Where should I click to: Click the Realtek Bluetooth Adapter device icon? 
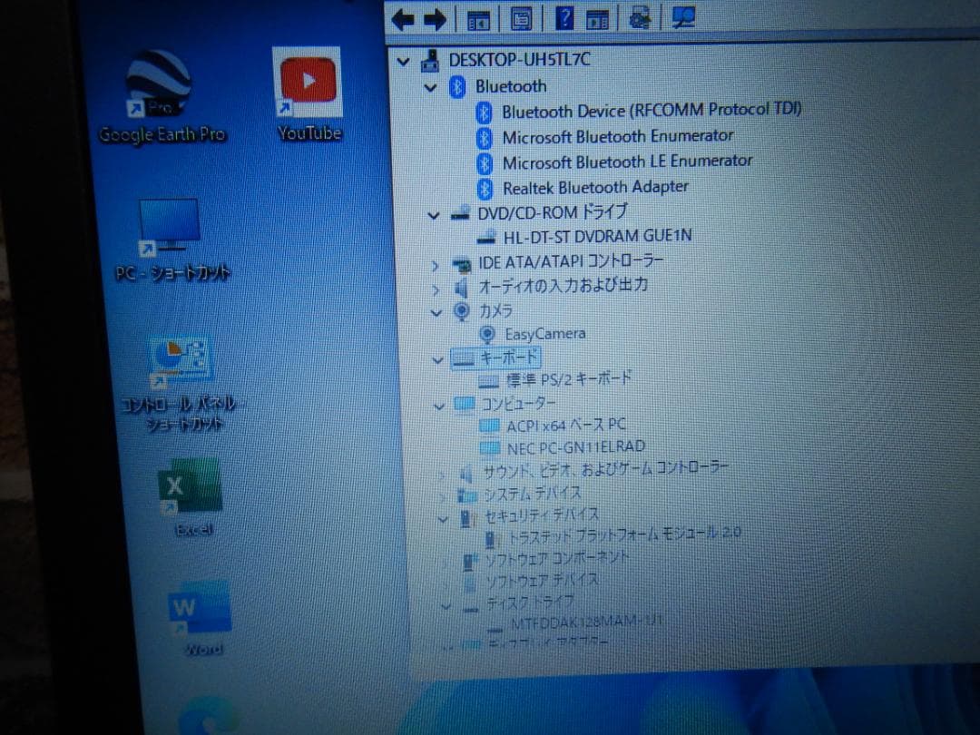(x=484, y=187)
